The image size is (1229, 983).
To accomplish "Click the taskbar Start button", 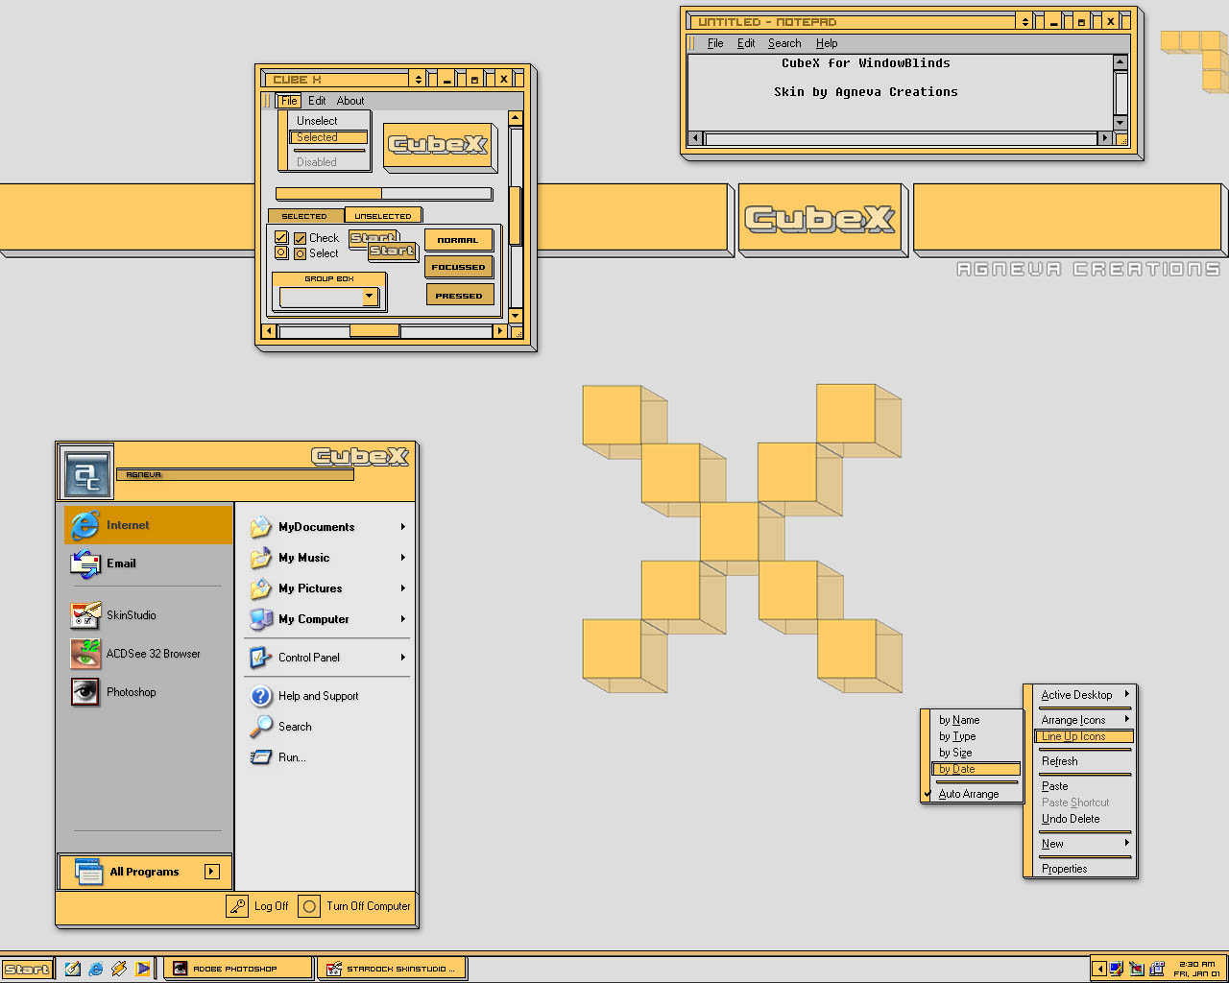I will click(27, 969).
